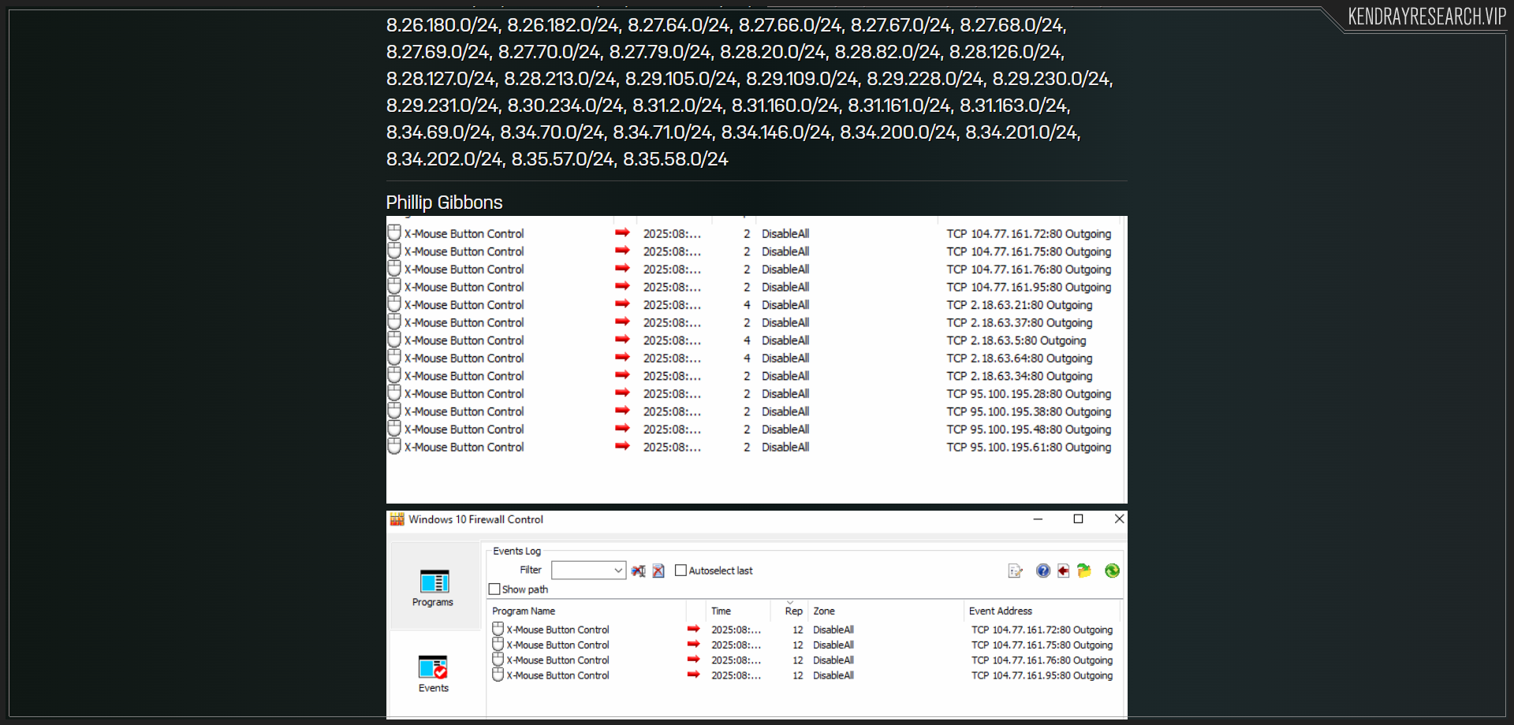Click red arrow in 104.77.161.95:80 row, Rep 12
The image size is (1514, 725).
[694, 675]
